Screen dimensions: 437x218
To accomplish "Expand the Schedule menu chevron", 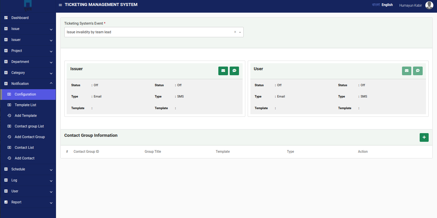I will [x=51, y=170].
